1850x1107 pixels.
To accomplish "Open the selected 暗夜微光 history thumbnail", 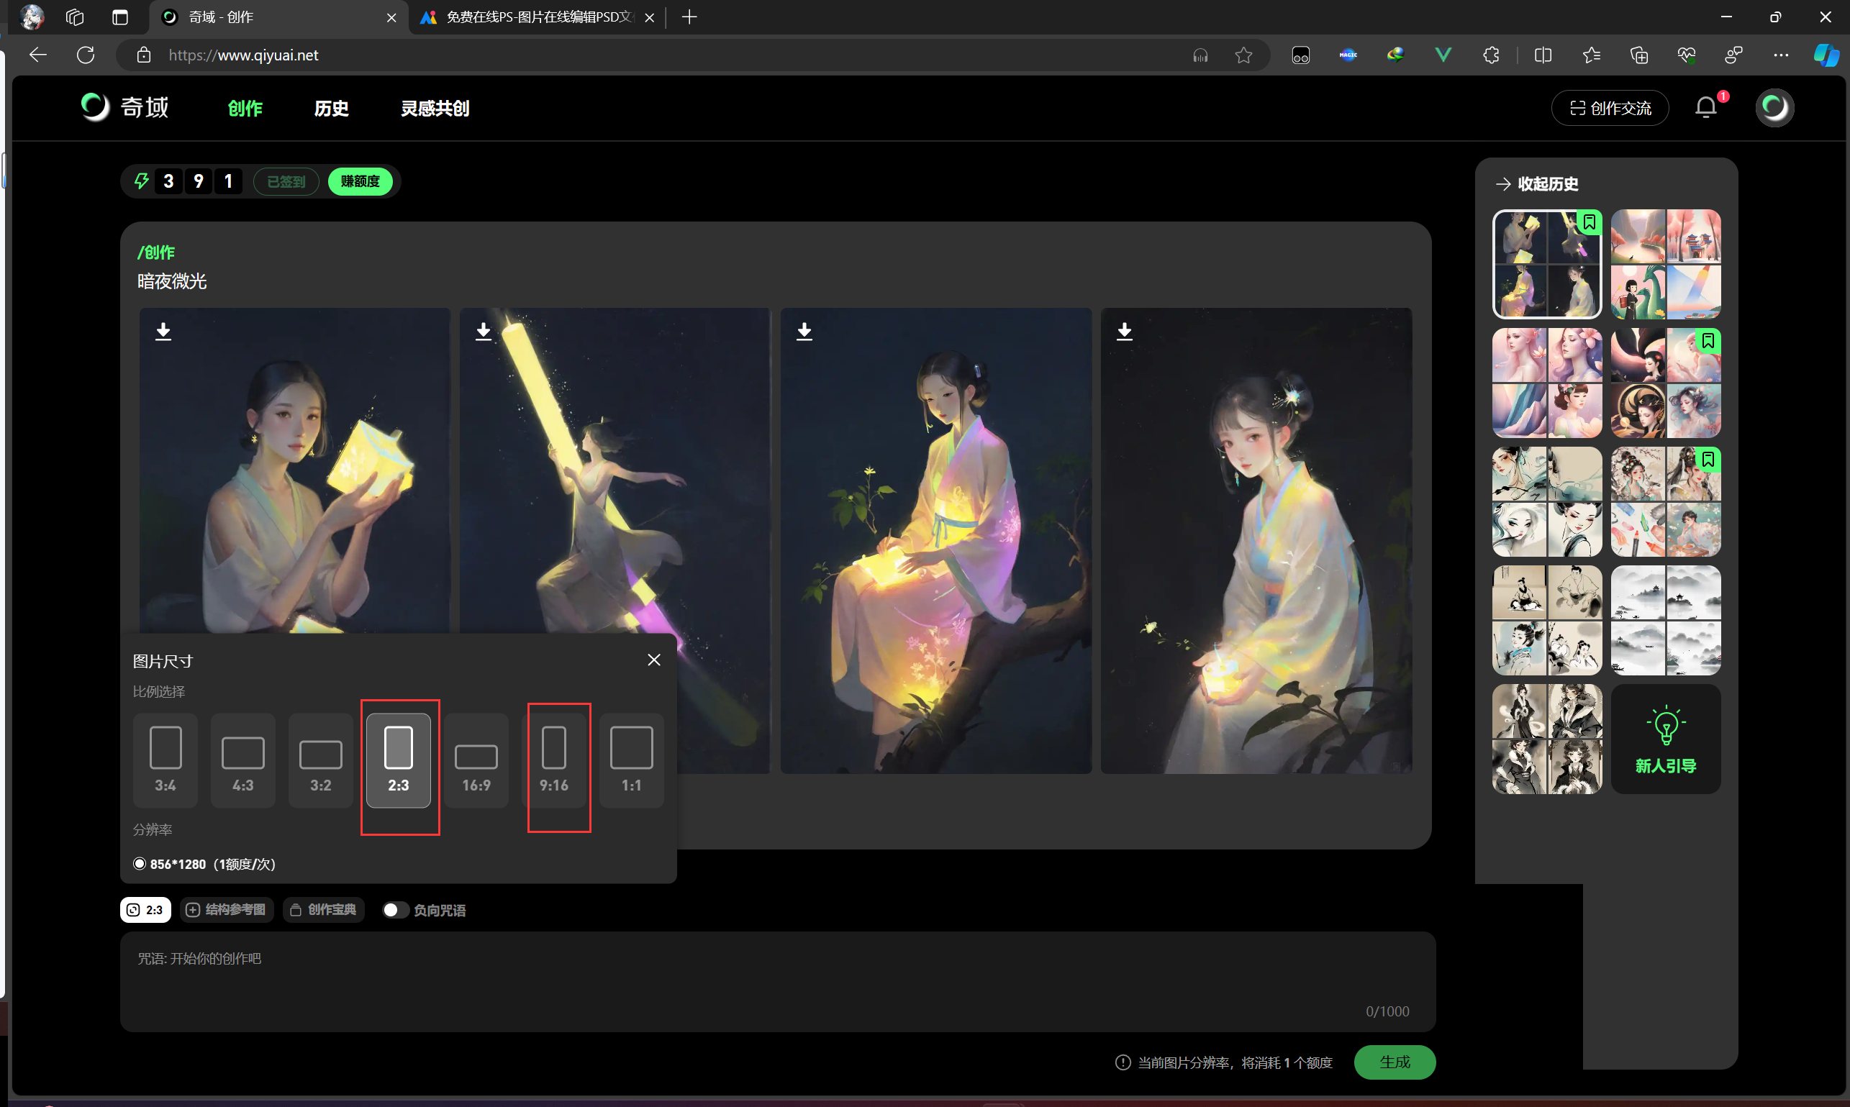I will pos(1547,264).
